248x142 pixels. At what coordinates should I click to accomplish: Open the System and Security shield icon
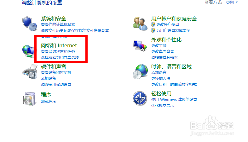tap(30, 24)
